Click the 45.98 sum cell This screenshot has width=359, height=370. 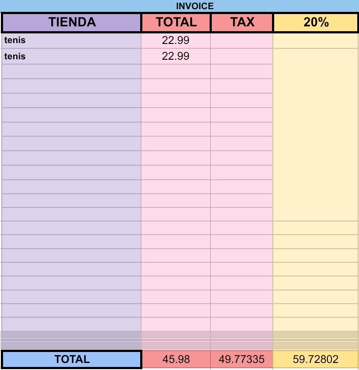click(176, 359)
